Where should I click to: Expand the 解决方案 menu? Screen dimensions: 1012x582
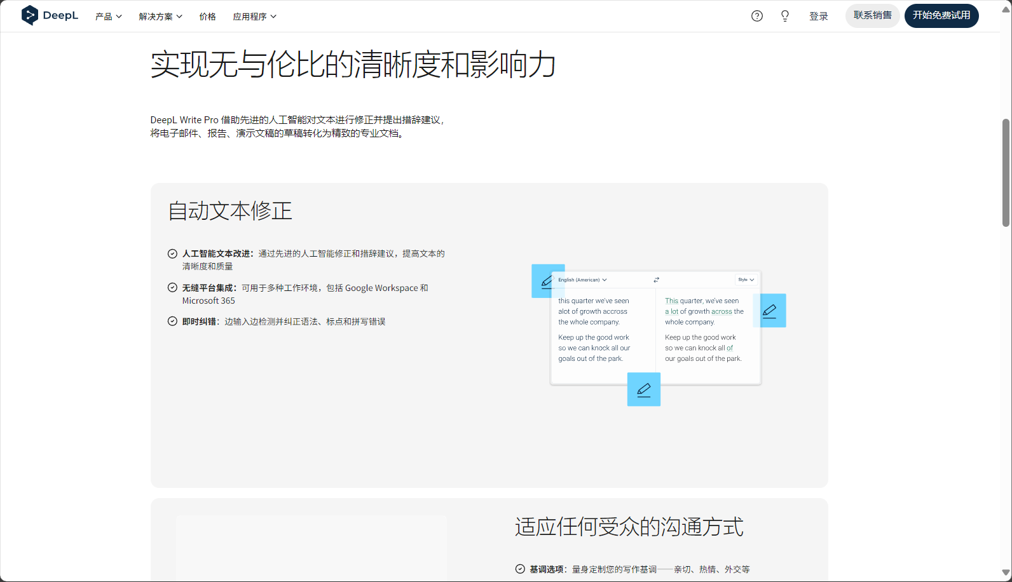point(161,17)
